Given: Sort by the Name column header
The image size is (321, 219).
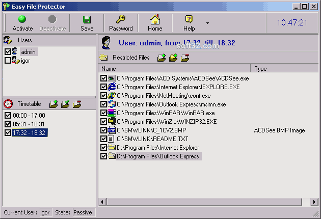Looking at the screenshot, I should (x=174, y=69).
